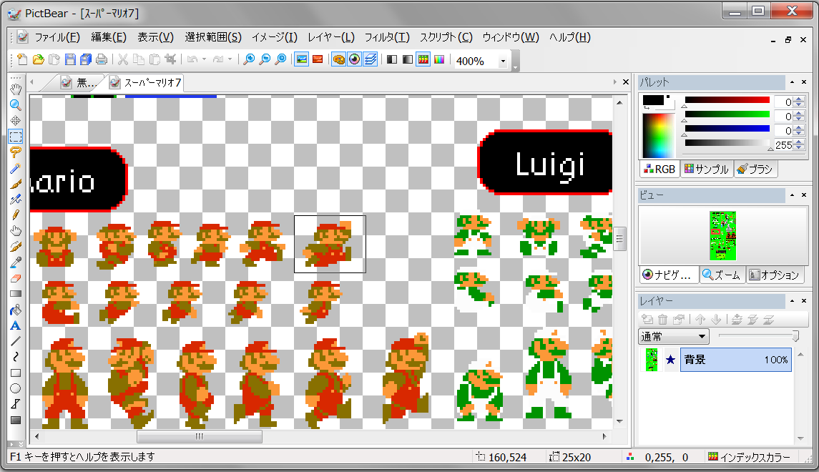The image size is (819, 472).
Task: Toggle the landscape image display button
Action: coord(301,59)
